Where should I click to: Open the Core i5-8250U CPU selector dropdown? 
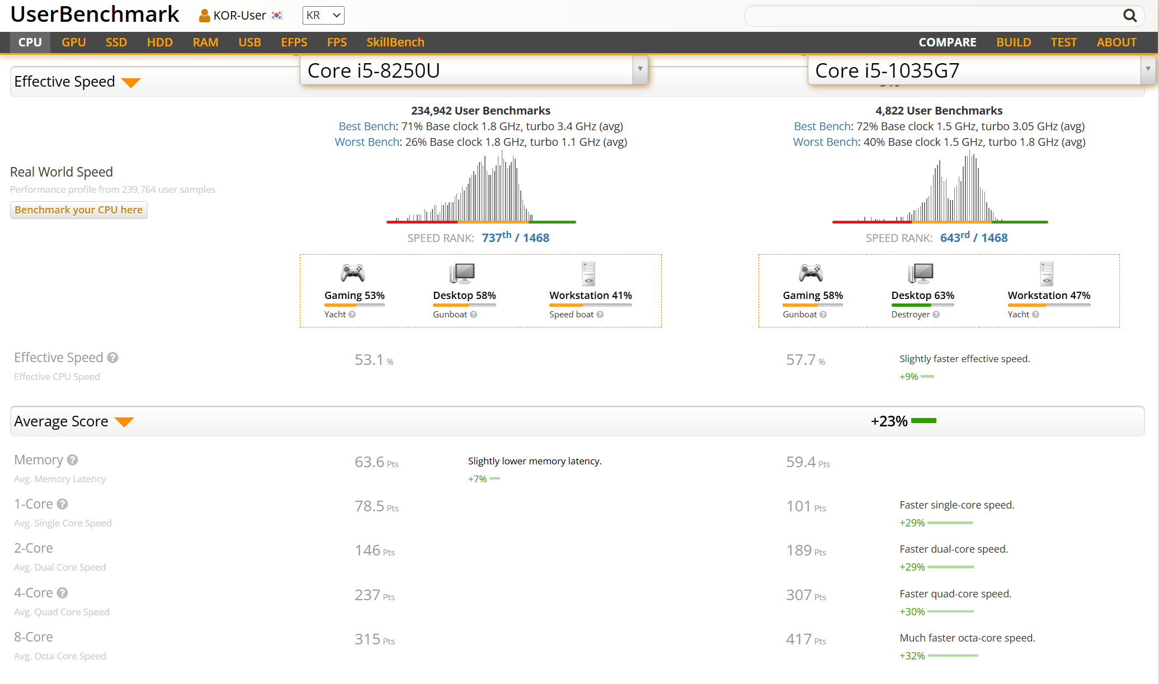[x=640, y=70]
